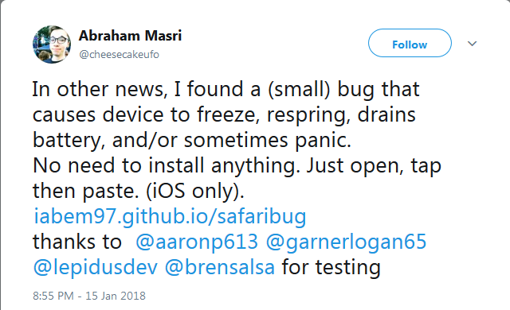This screenshot has height=310, width=510.
Task: Click the "then paste. (iOS only)." line
Action: [x=138, y=192]
